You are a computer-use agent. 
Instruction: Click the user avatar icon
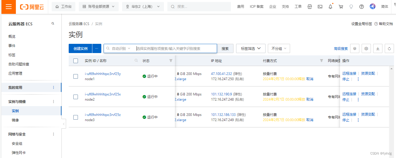[373, 6]
